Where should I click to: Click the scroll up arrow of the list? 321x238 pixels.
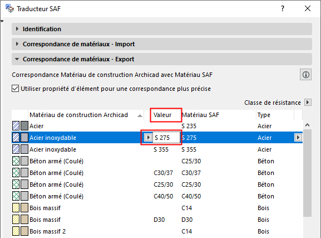tap(307, 125)
